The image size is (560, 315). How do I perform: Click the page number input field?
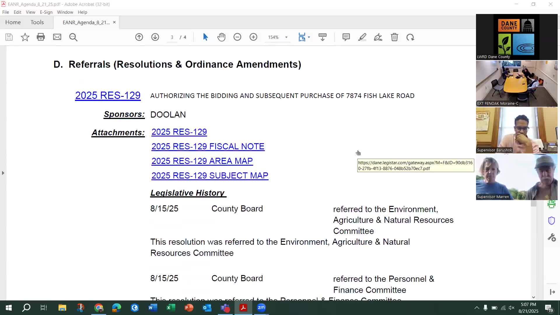[x=172, y=37]
